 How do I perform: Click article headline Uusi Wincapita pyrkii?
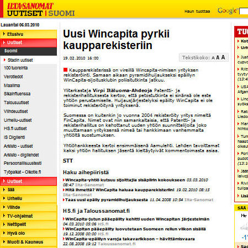[x=116, y=40]
